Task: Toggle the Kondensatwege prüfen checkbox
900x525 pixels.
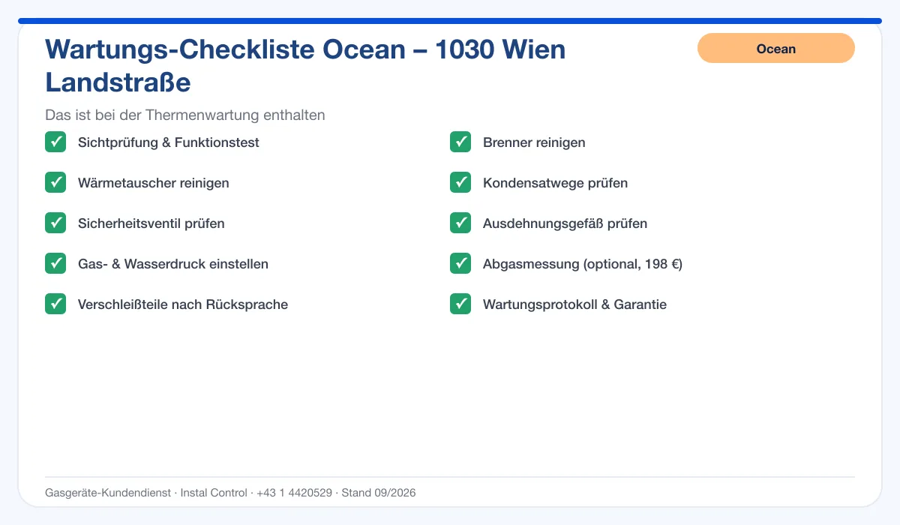Action: click(460, 182)
